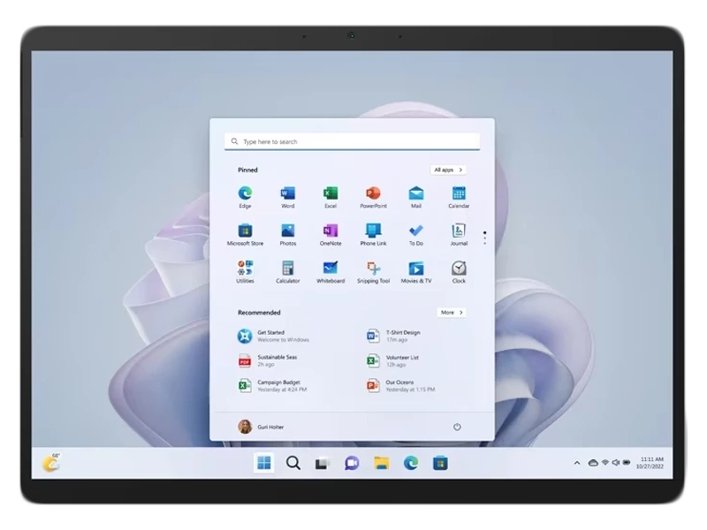
Task: Open the Calendar app
Action: pos(459,197)
